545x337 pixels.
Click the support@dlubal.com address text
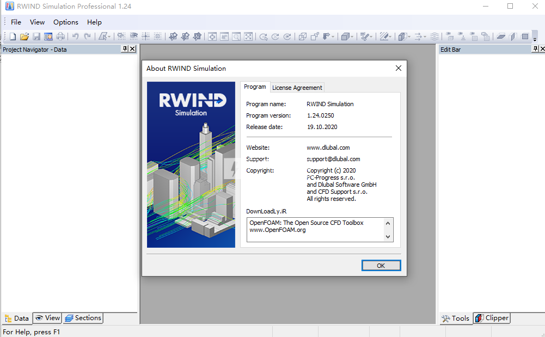333,159
